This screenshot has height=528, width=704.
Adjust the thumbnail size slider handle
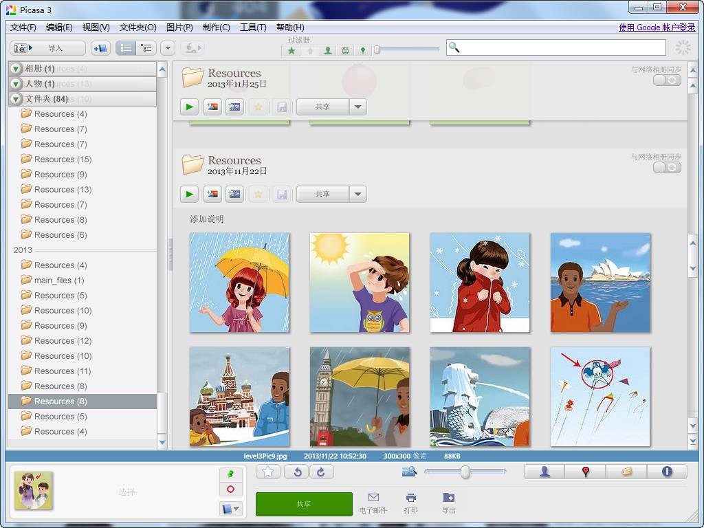(x=465, y=472)
